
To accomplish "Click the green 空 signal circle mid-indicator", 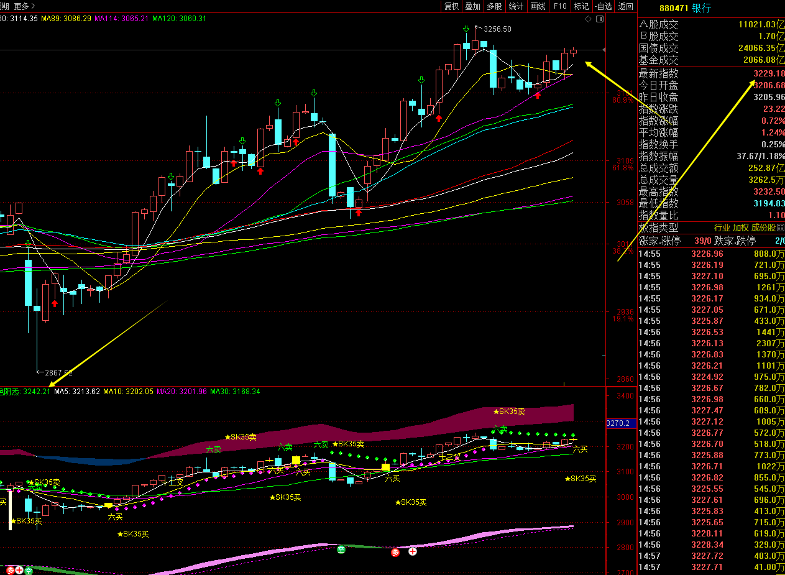I will pyautogui.click(x=341, y=550).
